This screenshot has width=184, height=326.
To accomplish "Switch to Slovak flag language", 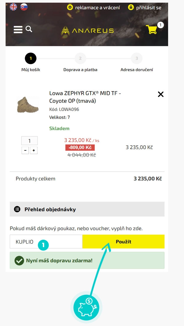I will [24, 7].
